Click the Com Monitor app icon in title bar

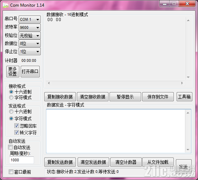coord(6,5)
